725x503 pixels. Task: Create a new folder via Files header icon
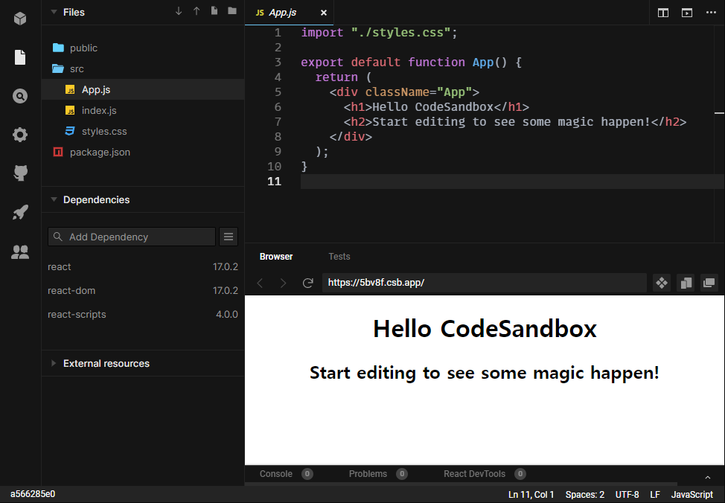pos(232,11)
